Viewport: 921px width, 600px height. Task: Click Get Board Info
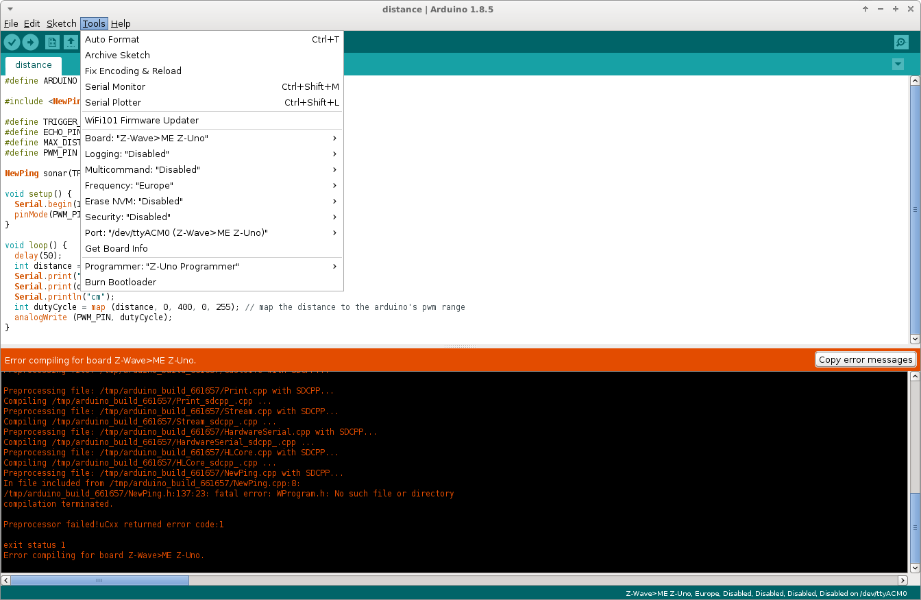(x=212, y=249)
